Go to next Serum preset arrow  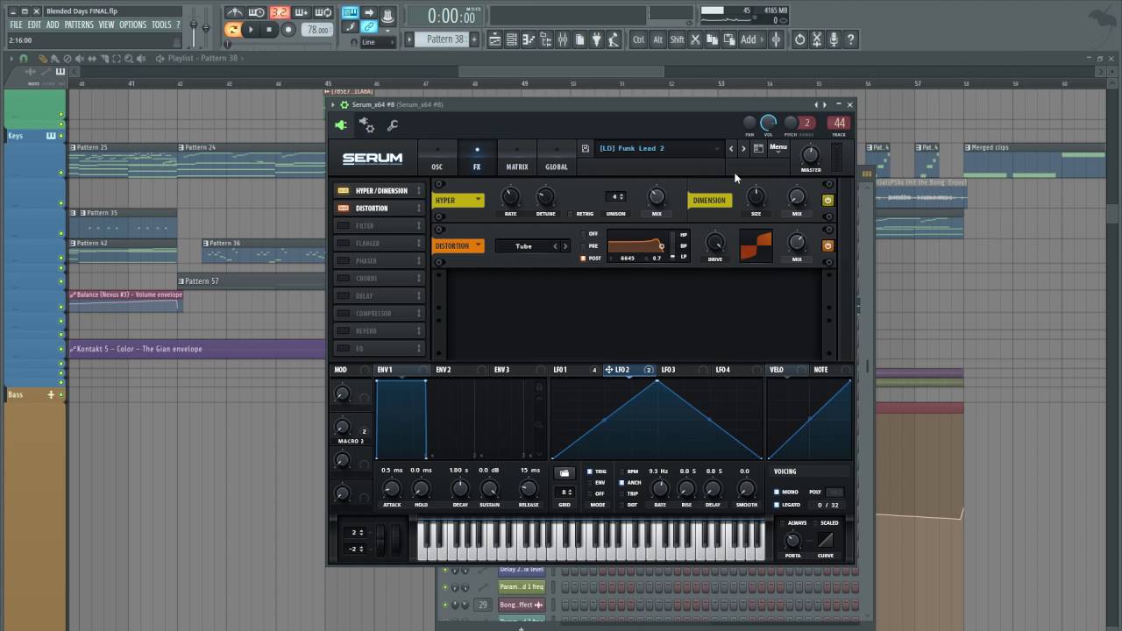pyautogui.click(x=743, y=148)
